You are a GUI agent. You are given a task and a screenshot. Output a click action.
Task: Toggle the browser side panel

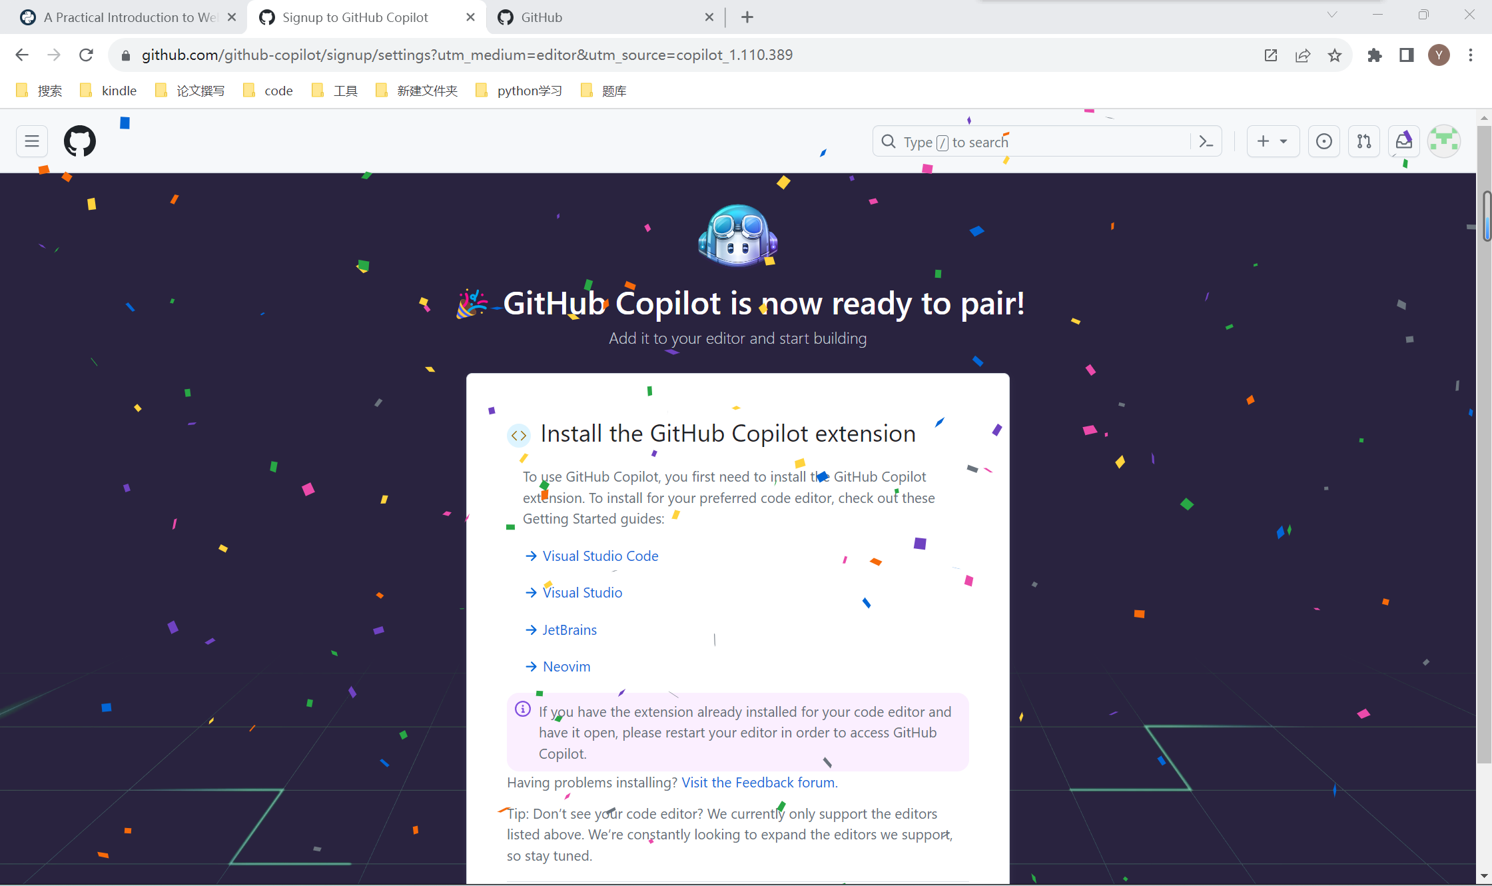pyautogui.click(x=1406, y=55)
